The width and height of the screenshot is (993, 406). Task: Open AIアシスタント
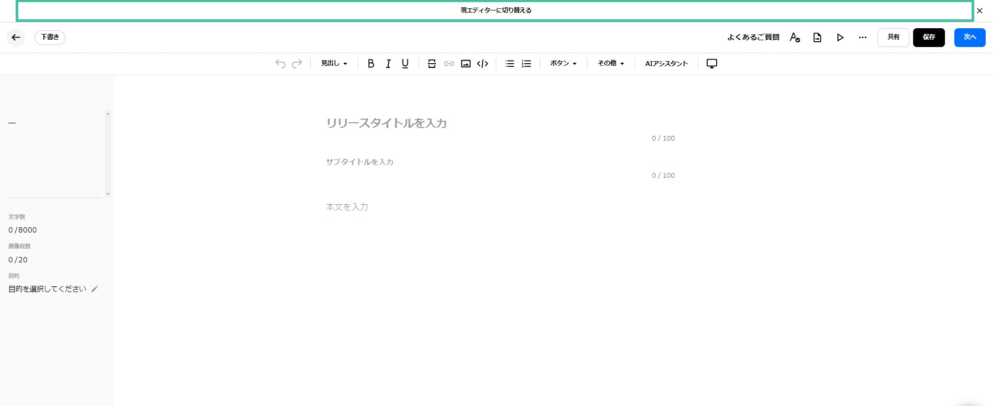[x=667, y=63]
